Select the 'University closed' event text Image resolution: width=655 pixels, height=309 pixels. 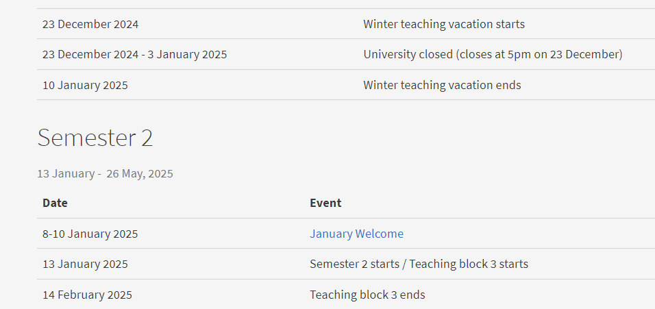(408, 55)
